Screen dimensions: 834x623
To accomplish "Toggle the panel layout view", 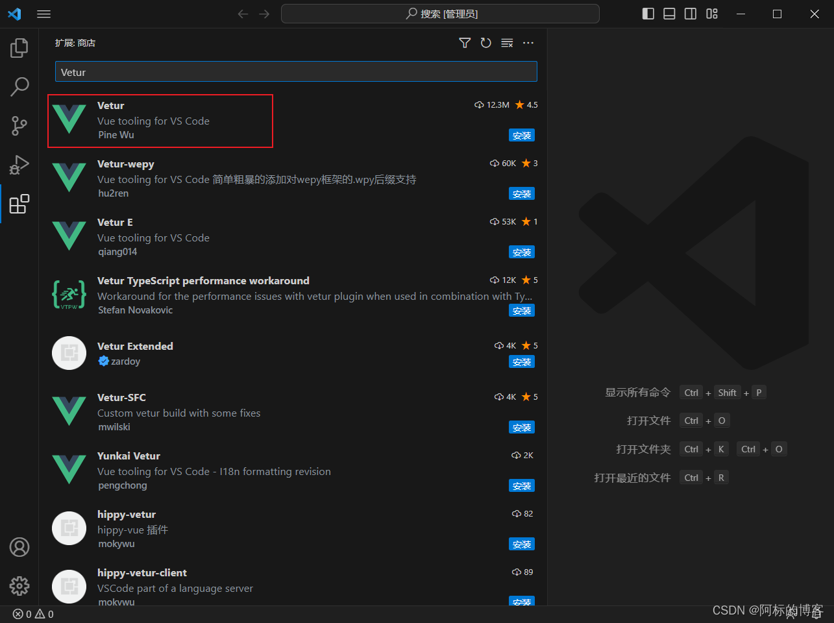I will (x=669, y=13).
